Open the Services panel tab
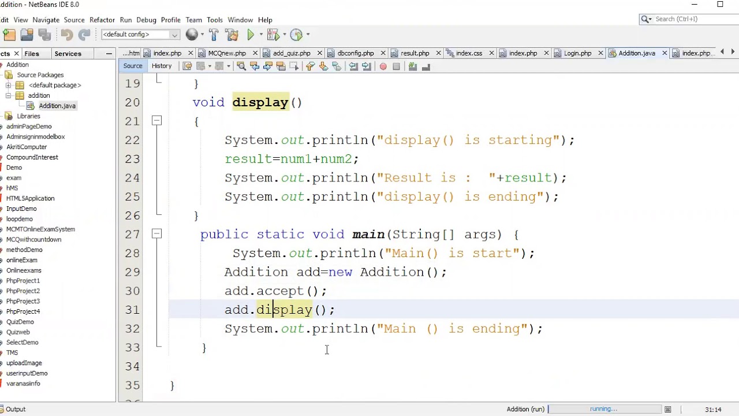 pos(68,54)
